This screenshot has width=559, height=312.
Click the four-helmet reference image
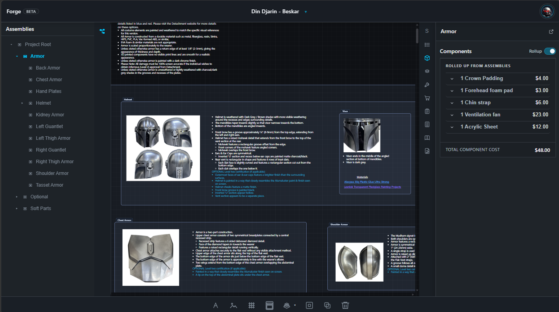point(163,148)
